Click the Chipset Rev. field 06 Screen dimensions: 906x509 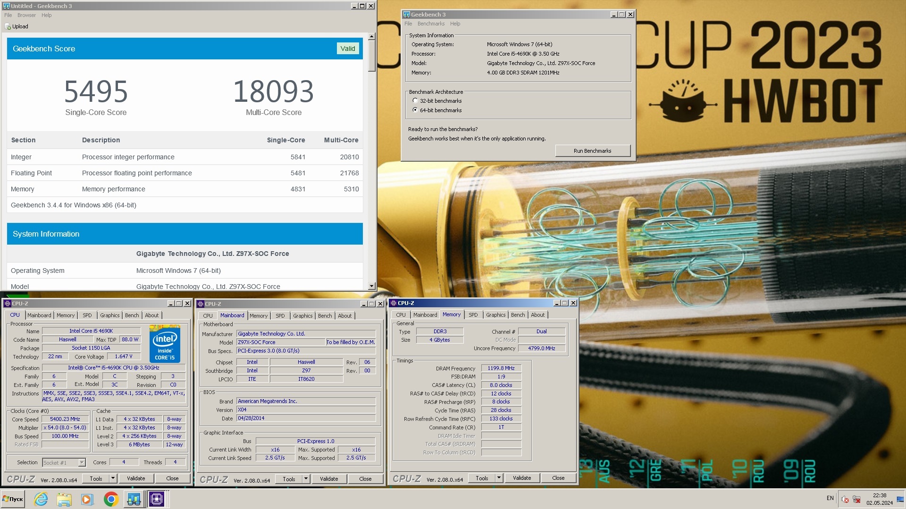click(x=367, y=362)
